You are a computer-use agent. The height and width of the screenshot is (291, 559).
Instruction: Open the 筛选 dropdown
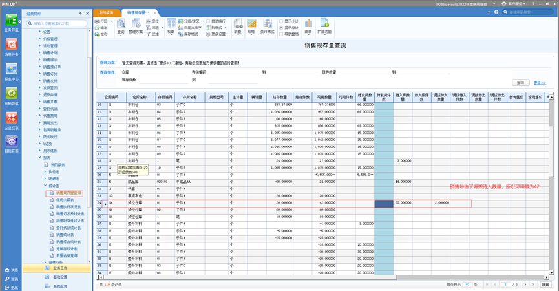(162, 28)
